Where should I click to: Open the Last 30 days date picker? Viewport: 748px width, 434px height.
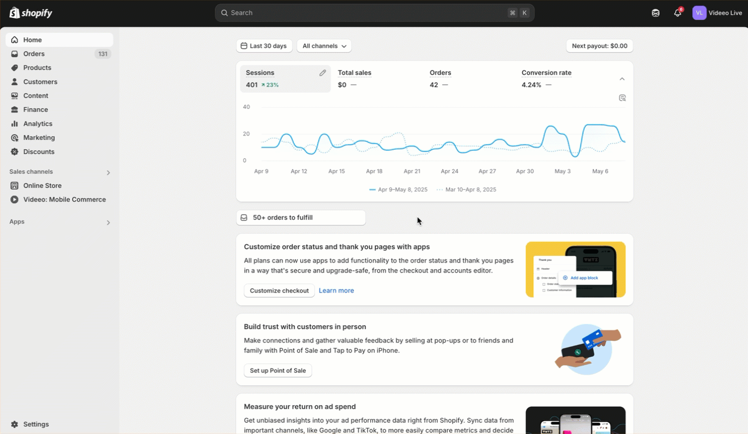[x=264, y=46]
